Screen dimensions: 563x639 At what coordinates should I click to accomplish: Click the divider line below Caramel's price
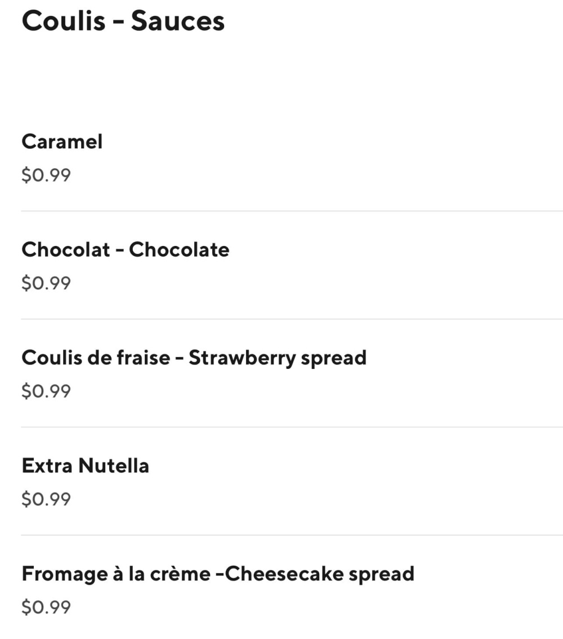click(x=292, y=211)
